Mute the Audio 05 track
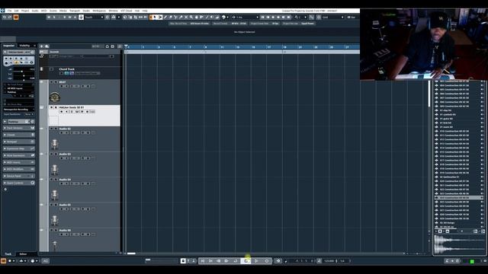The height and width of the screenshot is (274, 488). (x=52, y=205)
